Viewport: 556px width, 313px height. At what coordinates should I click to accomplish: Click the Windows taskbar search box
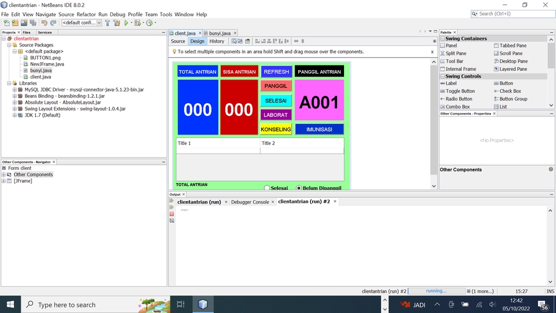(x=96, y=304)
